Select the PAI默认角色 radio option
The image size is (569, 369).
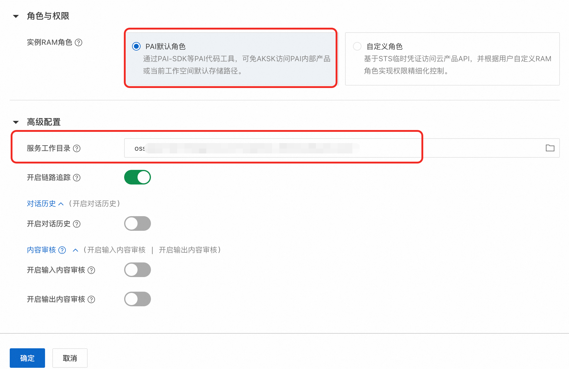(x=136, y=46)
